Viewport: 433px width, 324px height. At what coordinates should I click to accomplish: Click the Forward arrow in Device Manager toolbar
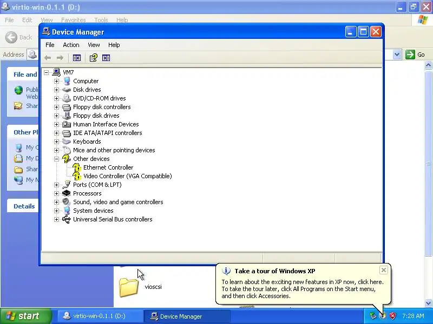[x=60, y=58]
